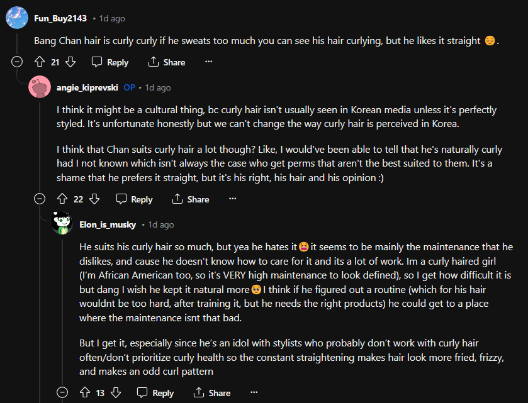
Task: Downvote Elon_is_musky's comment
Action: (116, 393)
